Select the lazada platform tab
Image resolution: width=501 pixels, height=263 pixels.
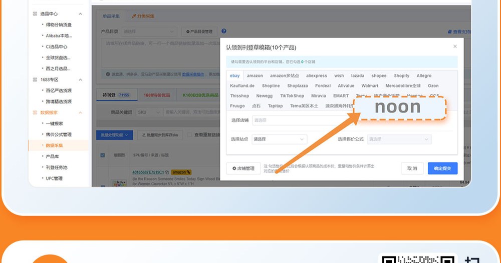click(358, 75)
